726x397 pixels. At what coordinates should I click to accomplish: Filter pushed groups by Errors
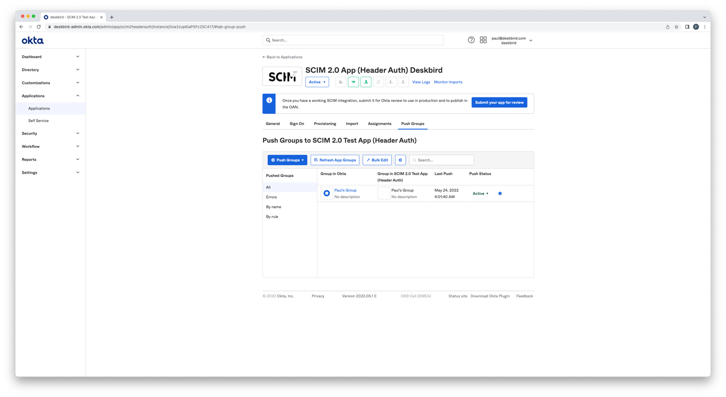pos(271,197)
